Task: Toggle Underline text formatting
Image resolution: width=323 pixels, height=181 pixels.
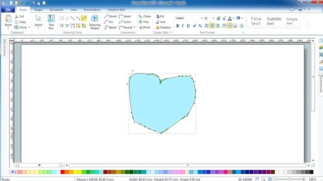Action: [x=188, y=26]
